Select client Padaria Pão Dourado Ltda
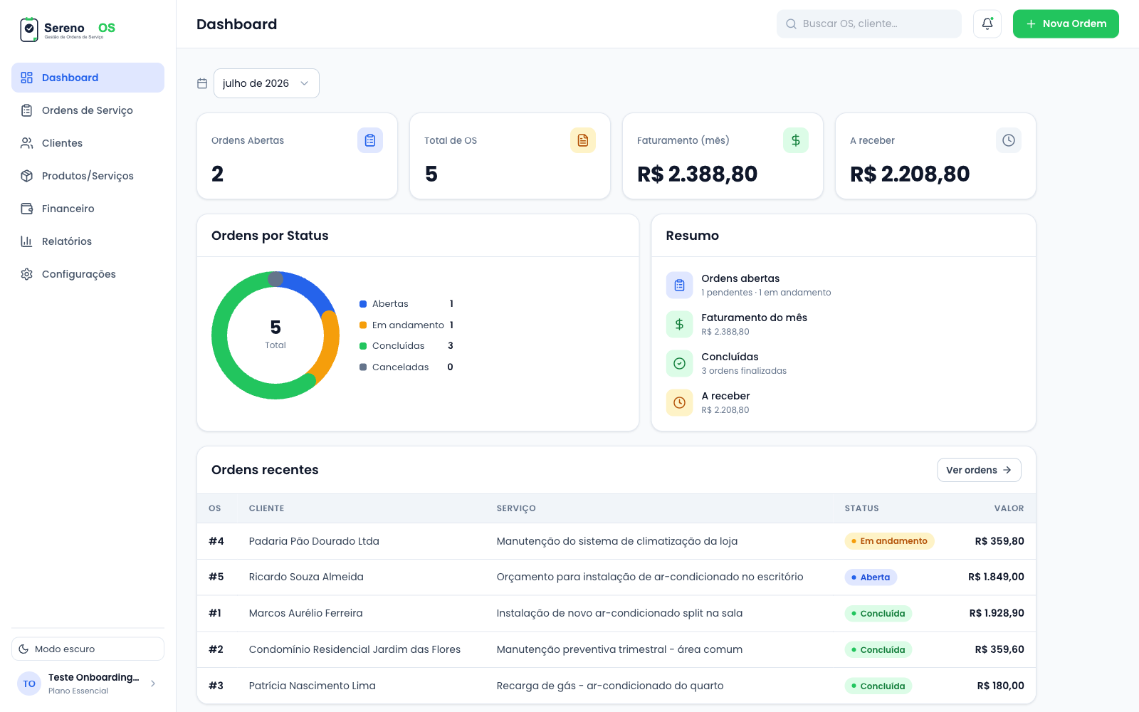The width and height of the screenshot is (1139, 712). point(314,541)
